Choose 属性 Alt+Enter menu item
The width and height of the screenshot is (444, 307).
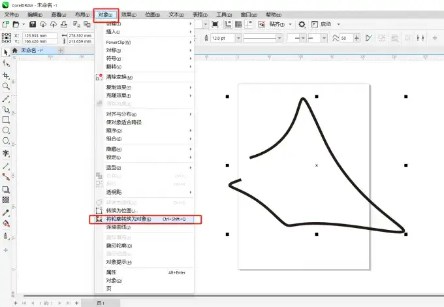145,272
